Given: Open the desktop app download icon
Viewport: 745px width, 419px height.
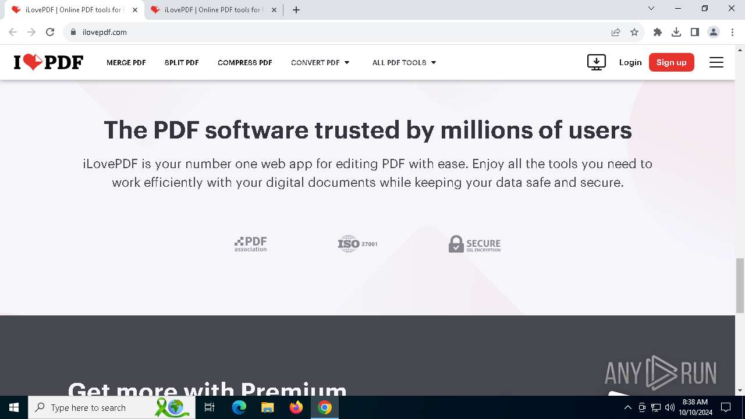Looking at the screenshot, I should [597, 62].
